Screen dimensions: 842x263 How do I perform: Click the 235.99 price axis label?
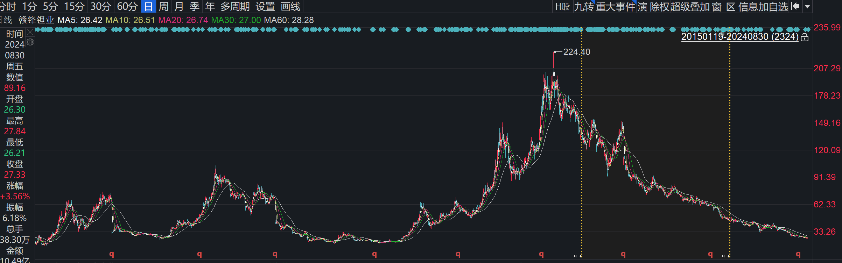pyautogui.click(x=827, y=27)
